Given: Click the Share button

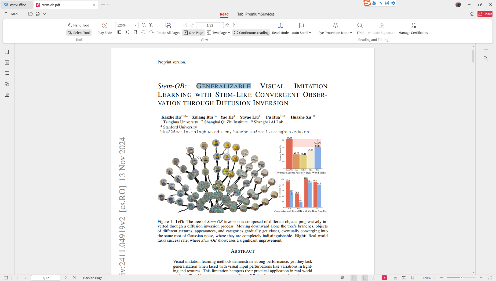Looking at the screenshot, I should coord(485,14).
